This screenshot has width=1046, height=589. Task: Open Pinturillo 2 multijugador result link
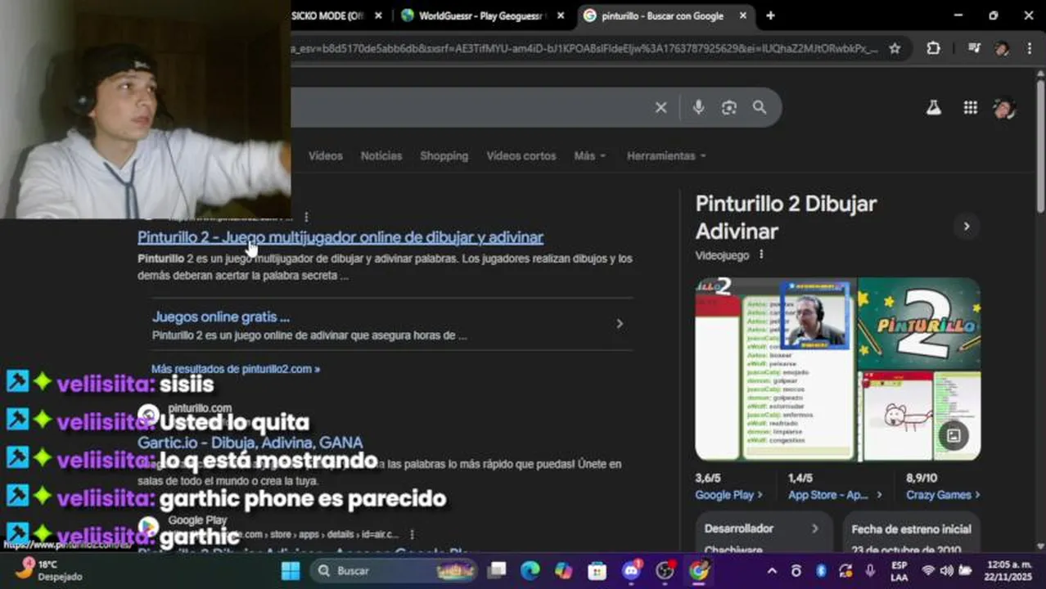coord(340,237)
